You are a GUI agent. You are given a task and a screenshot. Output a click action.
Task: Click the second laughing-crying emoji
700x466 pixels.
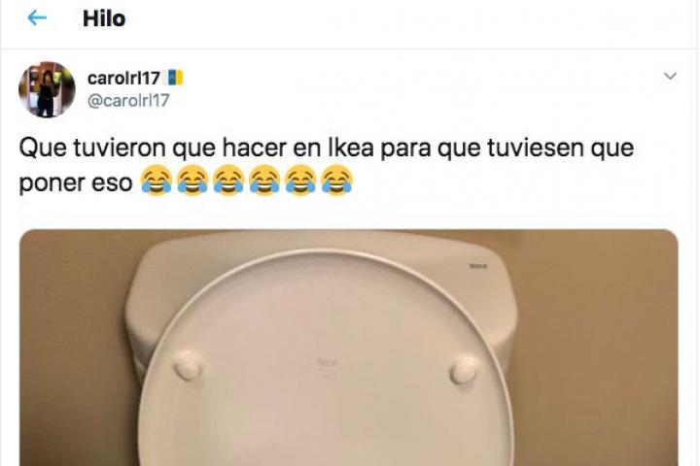(x=192, y=181)
